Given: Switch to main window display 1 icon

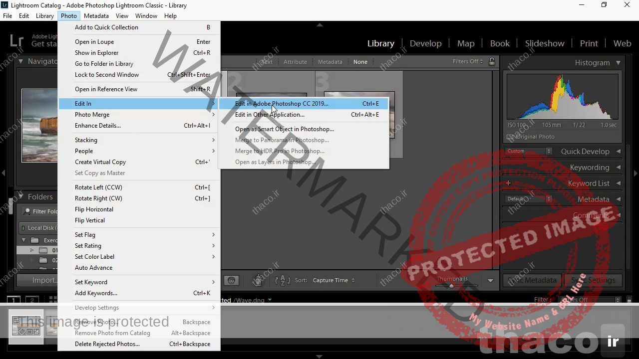Looking at the screenshot, I should pyautogui.click(x=13, y=300).
